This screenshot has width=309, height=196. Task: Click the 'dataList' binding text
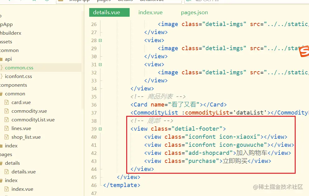250,113
